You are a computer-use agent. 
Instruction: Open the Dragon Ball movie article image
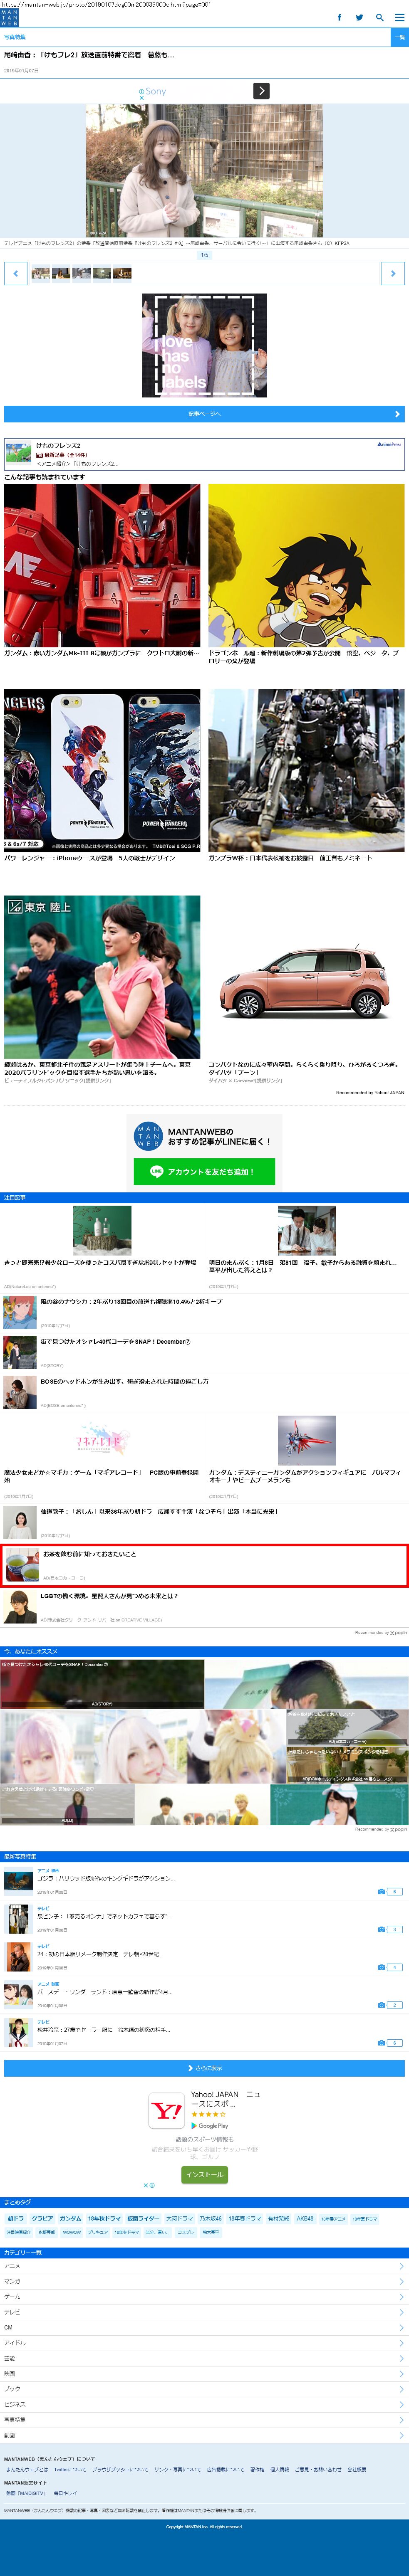[306, 565]
